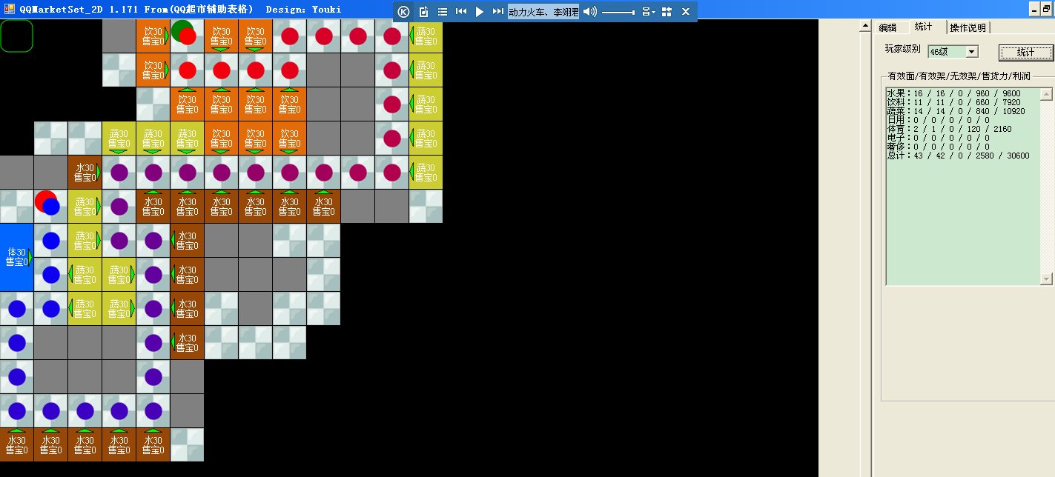
Task: Click the media bar restore-window icon
Action: point(667,12)
